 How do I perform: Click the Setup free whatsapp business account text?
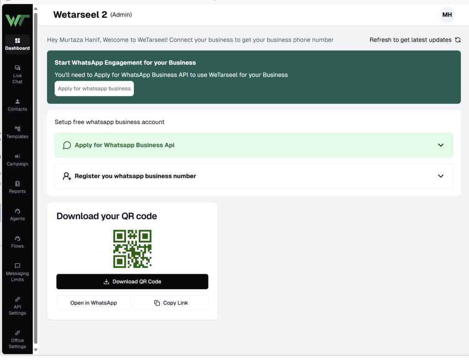[109, 122]
